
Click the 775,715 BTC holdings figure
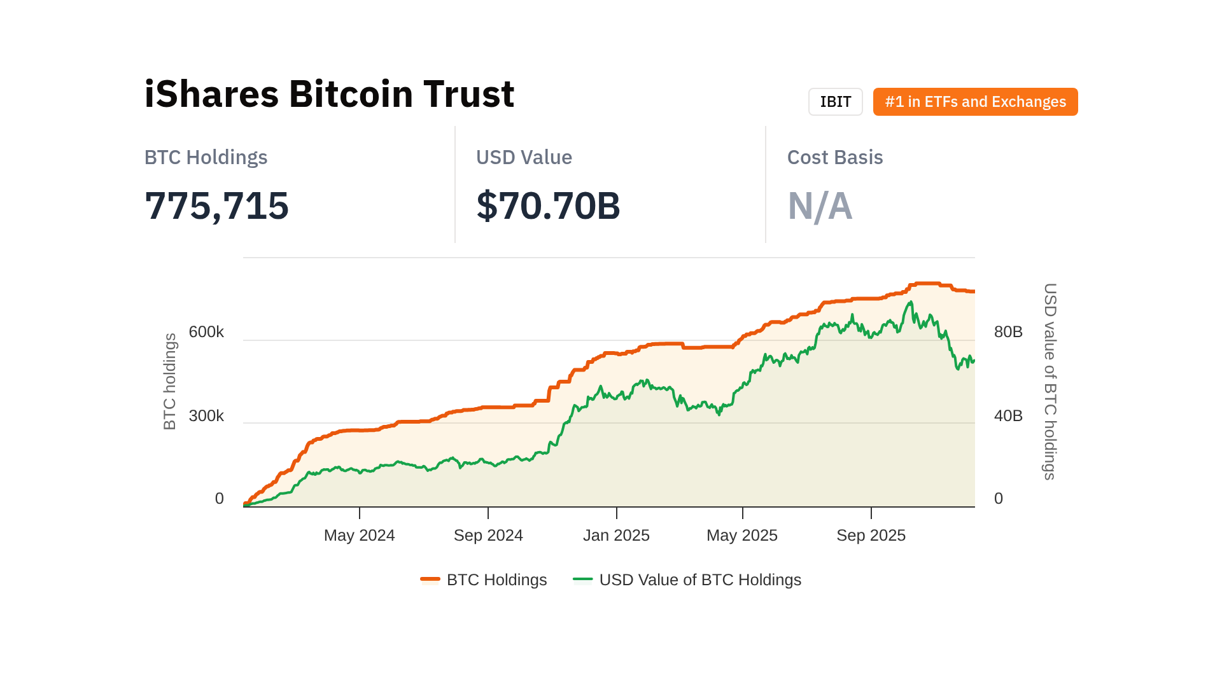pos(216,205)
